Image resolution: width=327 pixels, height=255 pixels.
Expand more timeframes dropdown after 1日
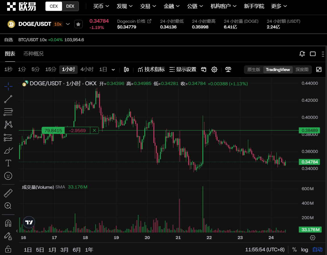(113, 70)
